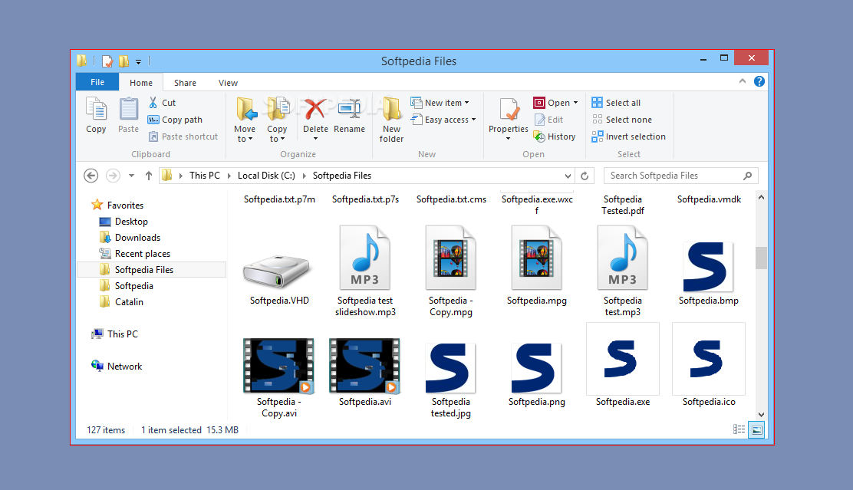Select the Softpedia.png image
853x490 pixels.
[536, 374]
